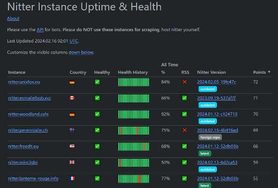278x188 pixels.
Task: Open the API link for bots
Action: (x=40, y=30)
